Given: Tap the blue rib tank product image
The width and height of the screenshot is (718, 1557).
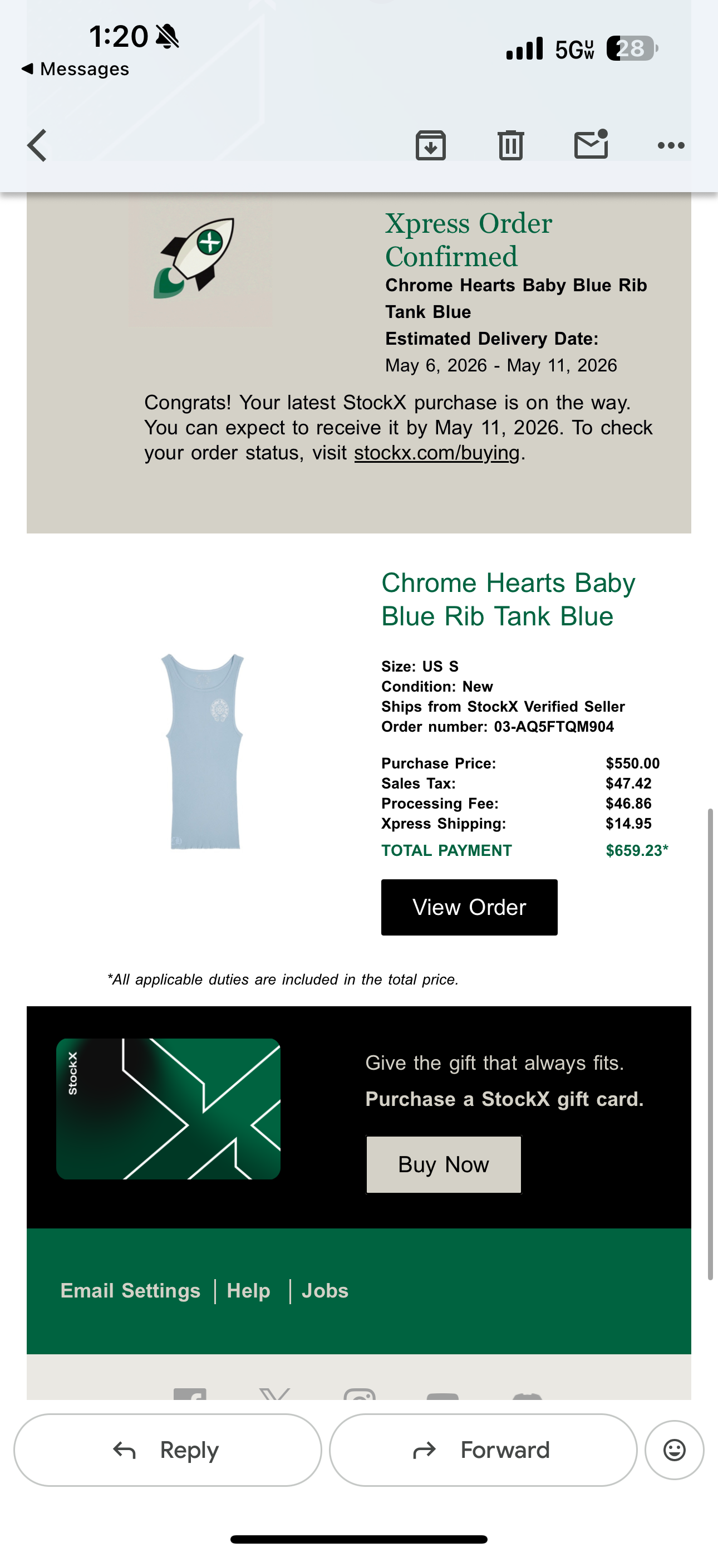Looking at the screenshot, I should click(203, 751).
